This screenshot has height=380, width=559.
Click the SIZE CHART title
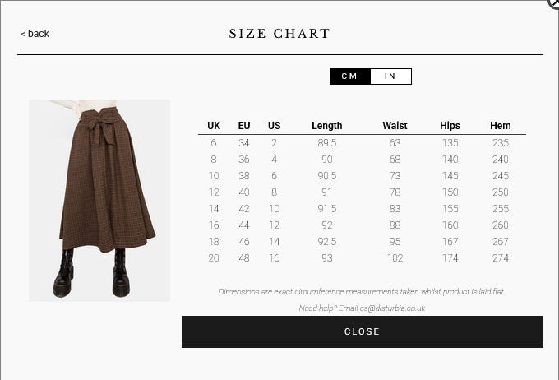pyautogui.click(x=279, y=34)
